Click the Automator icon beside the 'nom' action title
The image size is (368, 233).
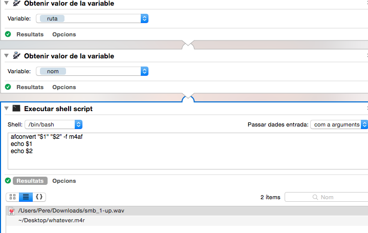(16, 56)
